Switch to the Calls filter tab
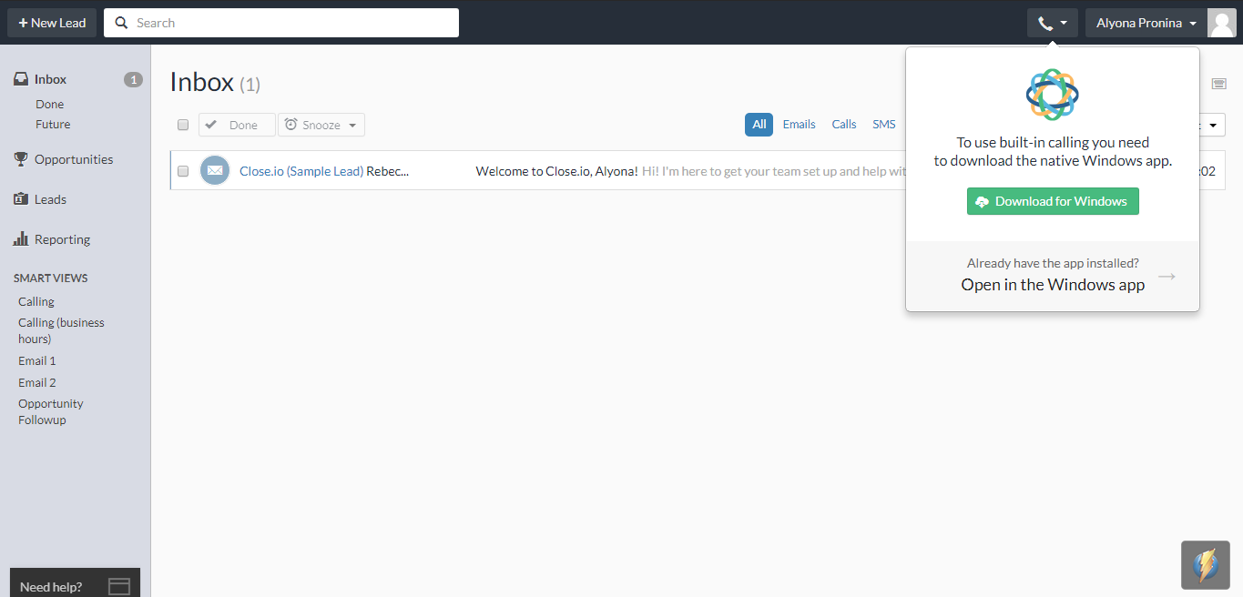Image resolution: width=1243 pixels, height=597 pixels. point(843,124)
